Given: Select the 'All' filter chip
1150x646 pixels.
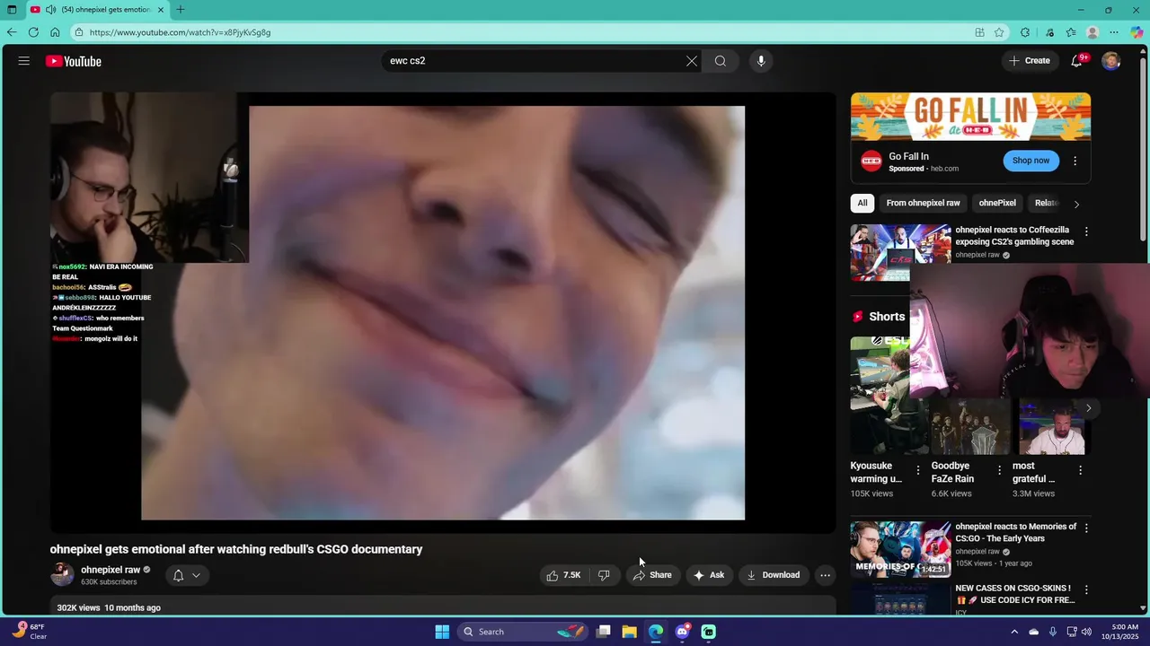Looking at the screenshot, I should point(862,203).
